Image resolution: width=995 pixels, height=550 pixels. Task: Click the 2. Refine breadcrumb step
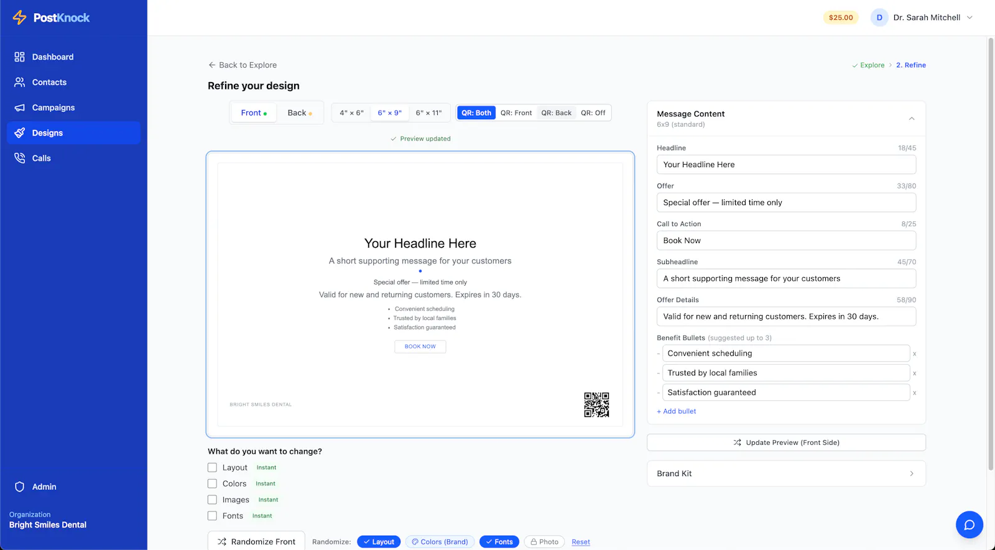coord(911,65)
